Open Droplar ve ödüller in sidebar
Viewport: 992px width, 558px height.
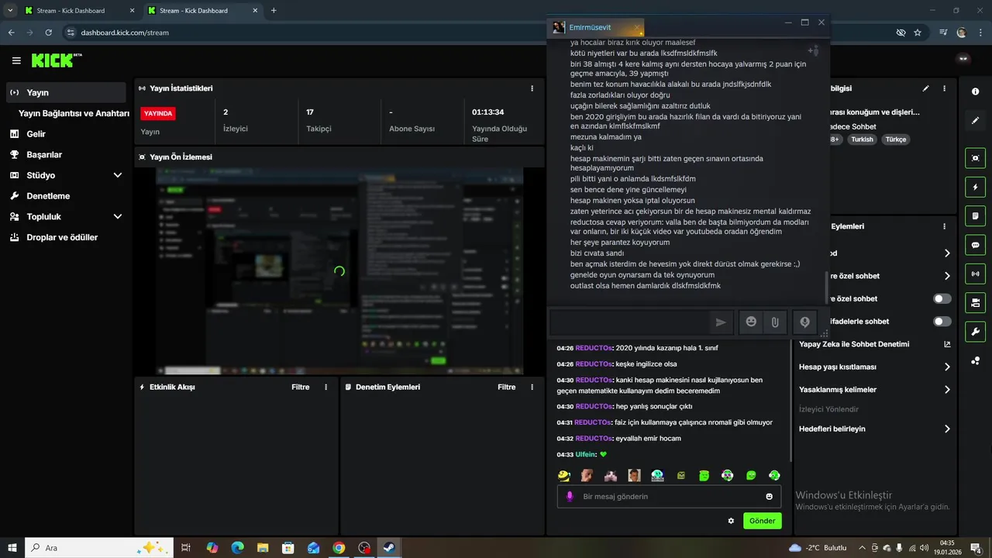tap(66, 237)
